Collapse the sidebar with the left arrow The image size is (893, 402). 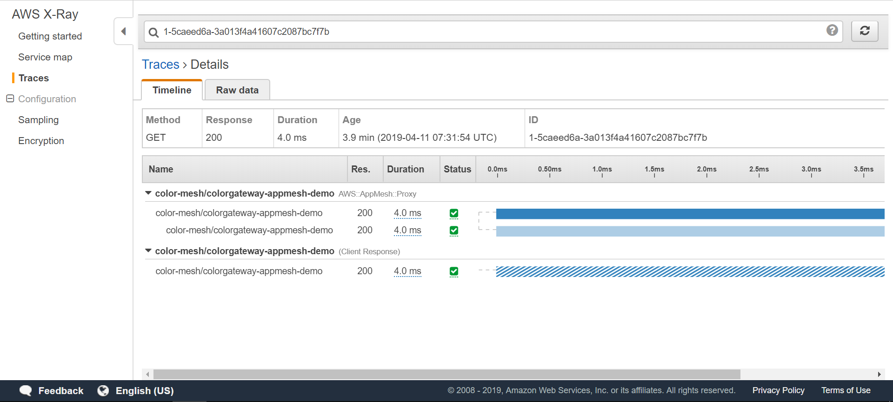[x=123, y=31]
